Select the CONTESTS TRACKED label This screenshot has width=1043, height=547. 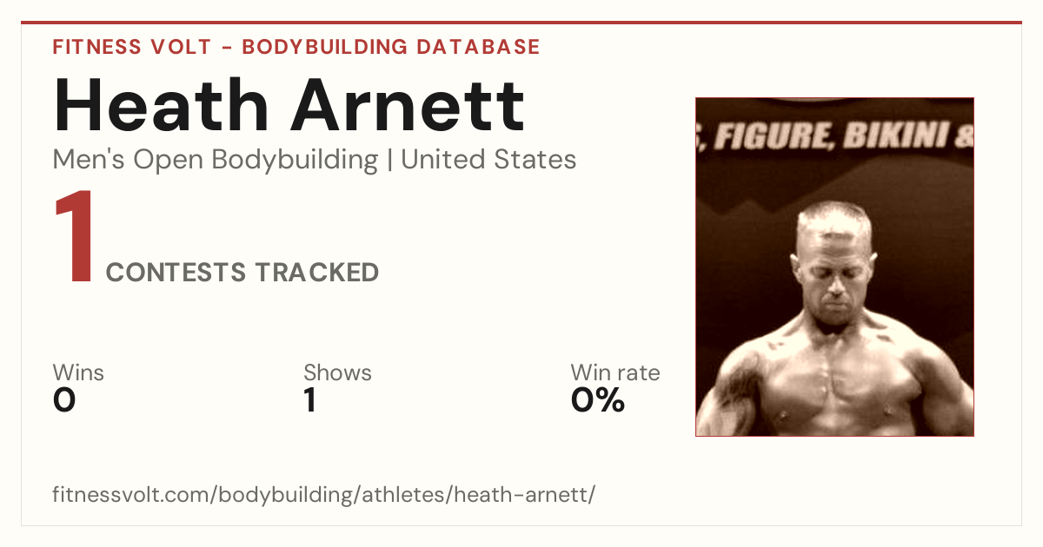242,273
